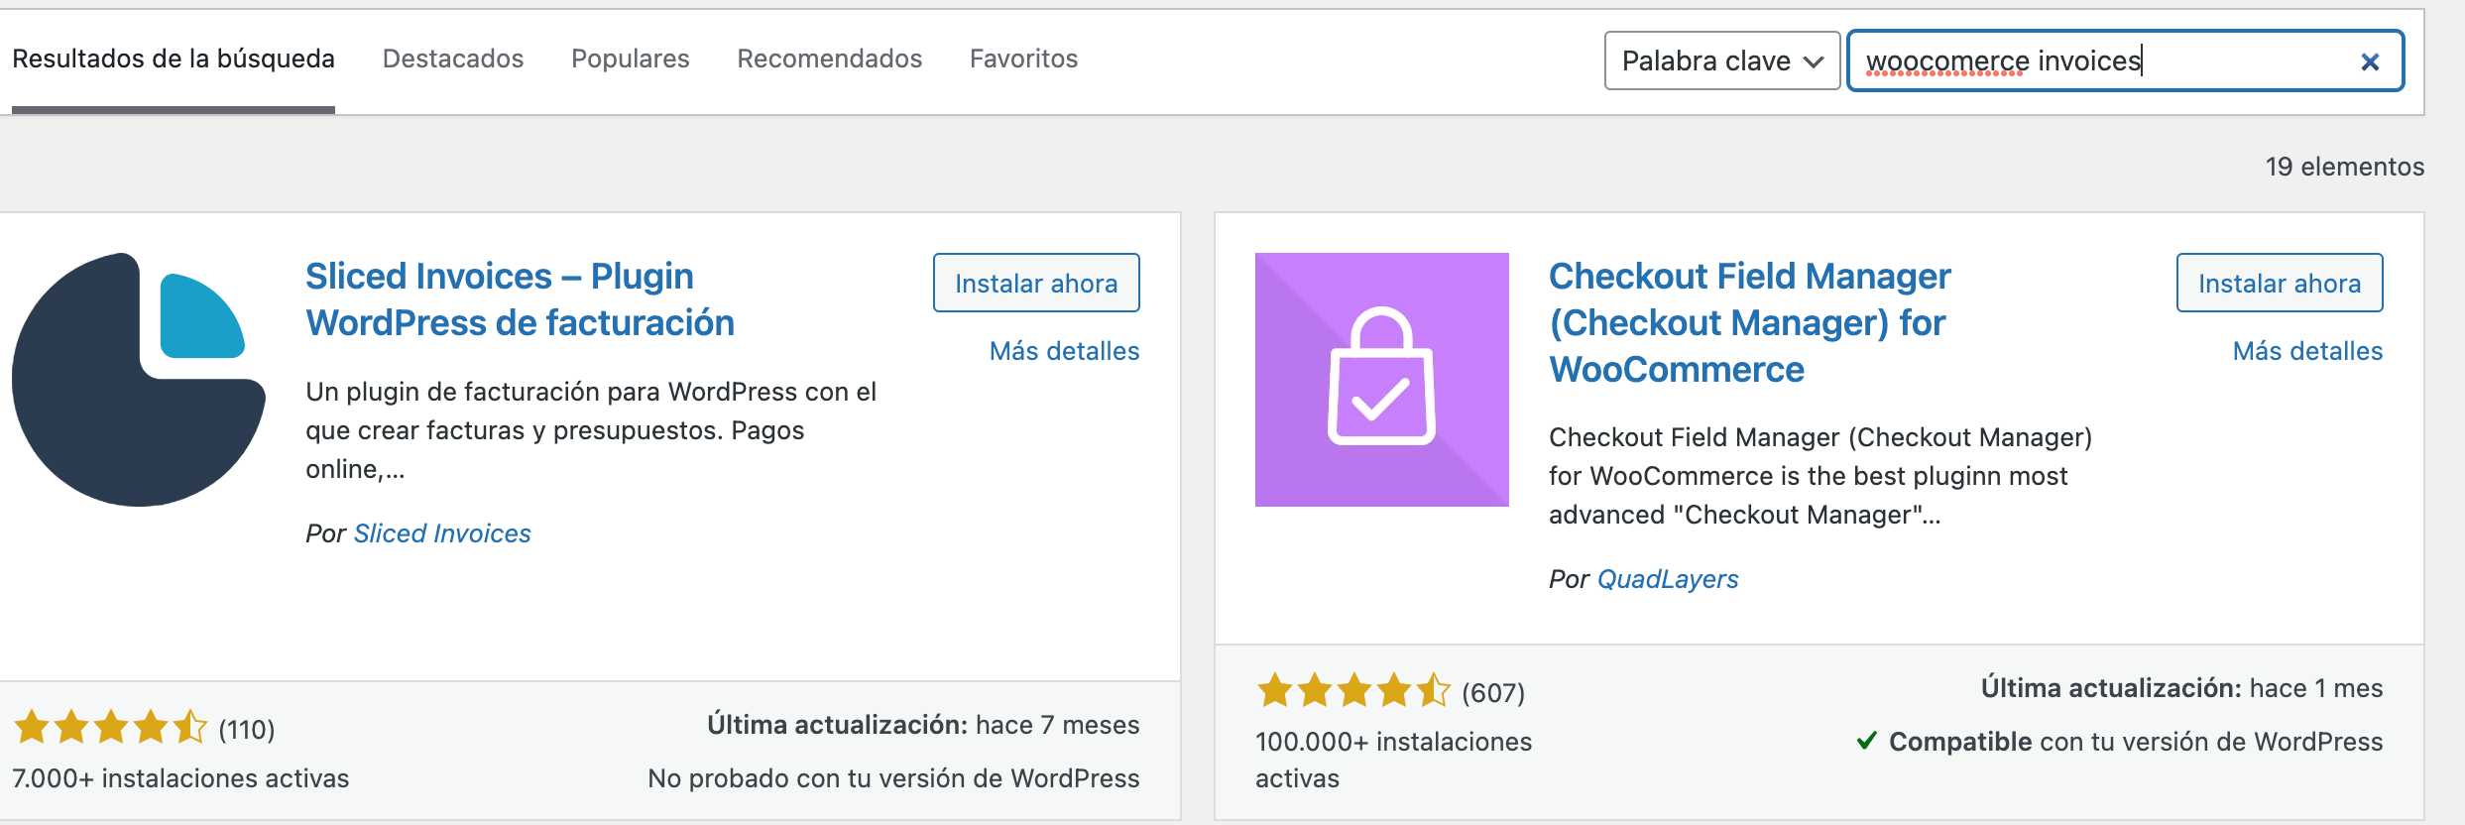Open the Favoritos tab
Image resolution: width=2465 pixels, height=825 pixels.
[1023, 59]
